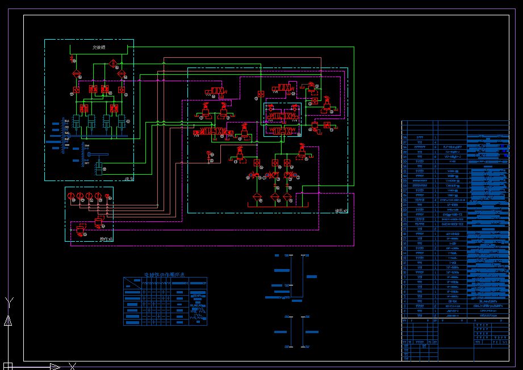Viewport: 523px width, 370px height.
Task: Select the parts list table header row
Action: click(455, 320)
